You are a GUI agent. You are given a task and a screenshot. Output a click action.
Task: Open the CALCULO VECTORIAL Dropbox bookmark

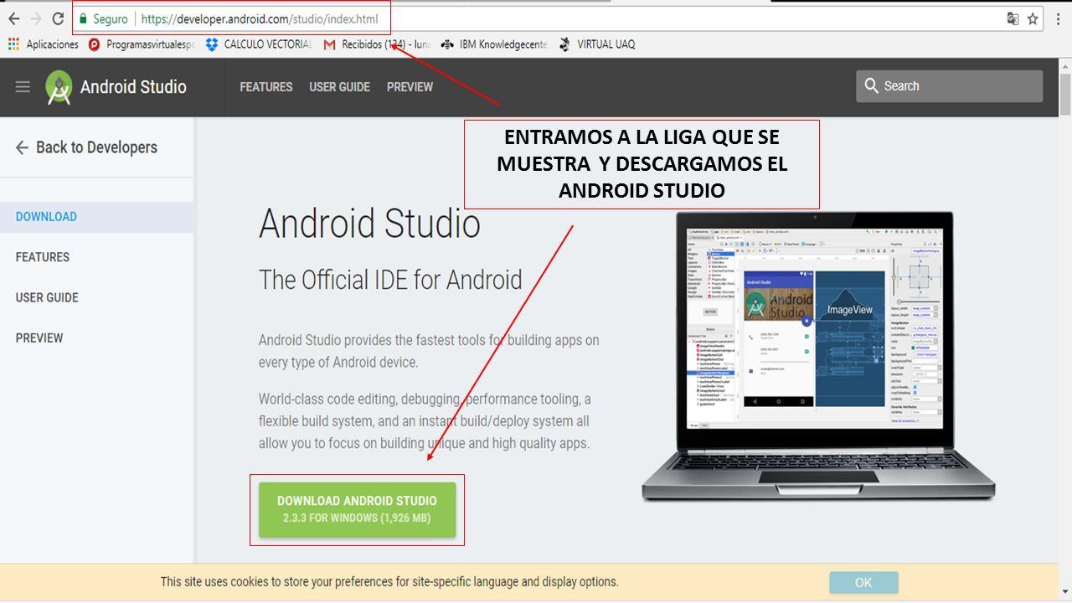[x=259, y=44]
